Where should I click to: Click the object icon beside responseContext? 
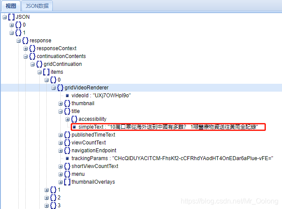coord(32,48)
